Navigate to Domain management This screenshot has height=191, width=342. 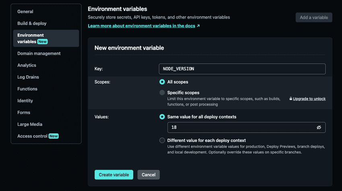(x=39, y=54)
